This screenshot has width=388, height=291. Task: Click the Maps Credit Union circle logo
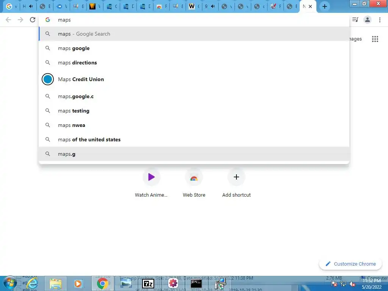pyautogui.click(x=48, y=79)
